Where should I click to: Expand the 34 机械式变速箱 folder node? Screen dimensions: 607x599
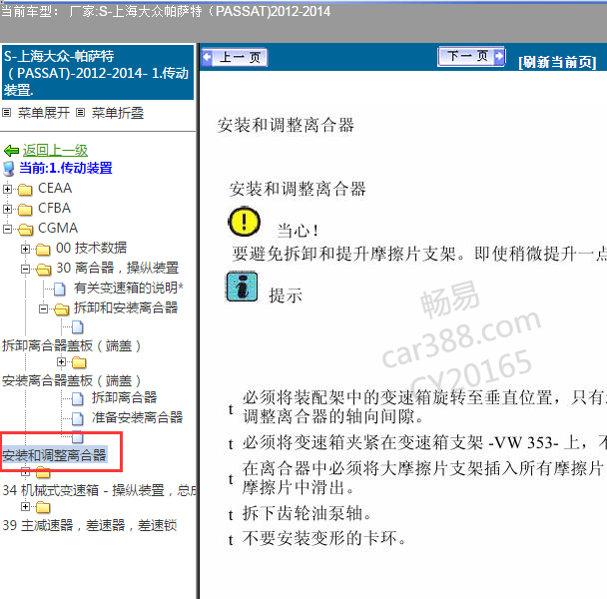pos(25,471)
